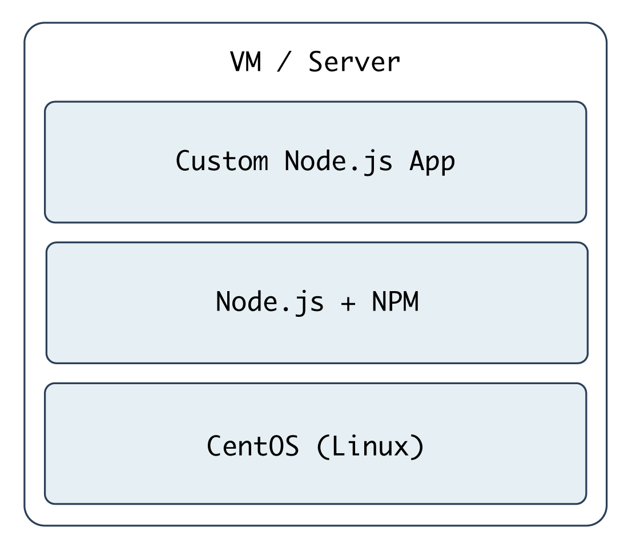Click the "(Linux)" text in the bottom box
This screenshot has width=628, height=548.
click(370, 446)
